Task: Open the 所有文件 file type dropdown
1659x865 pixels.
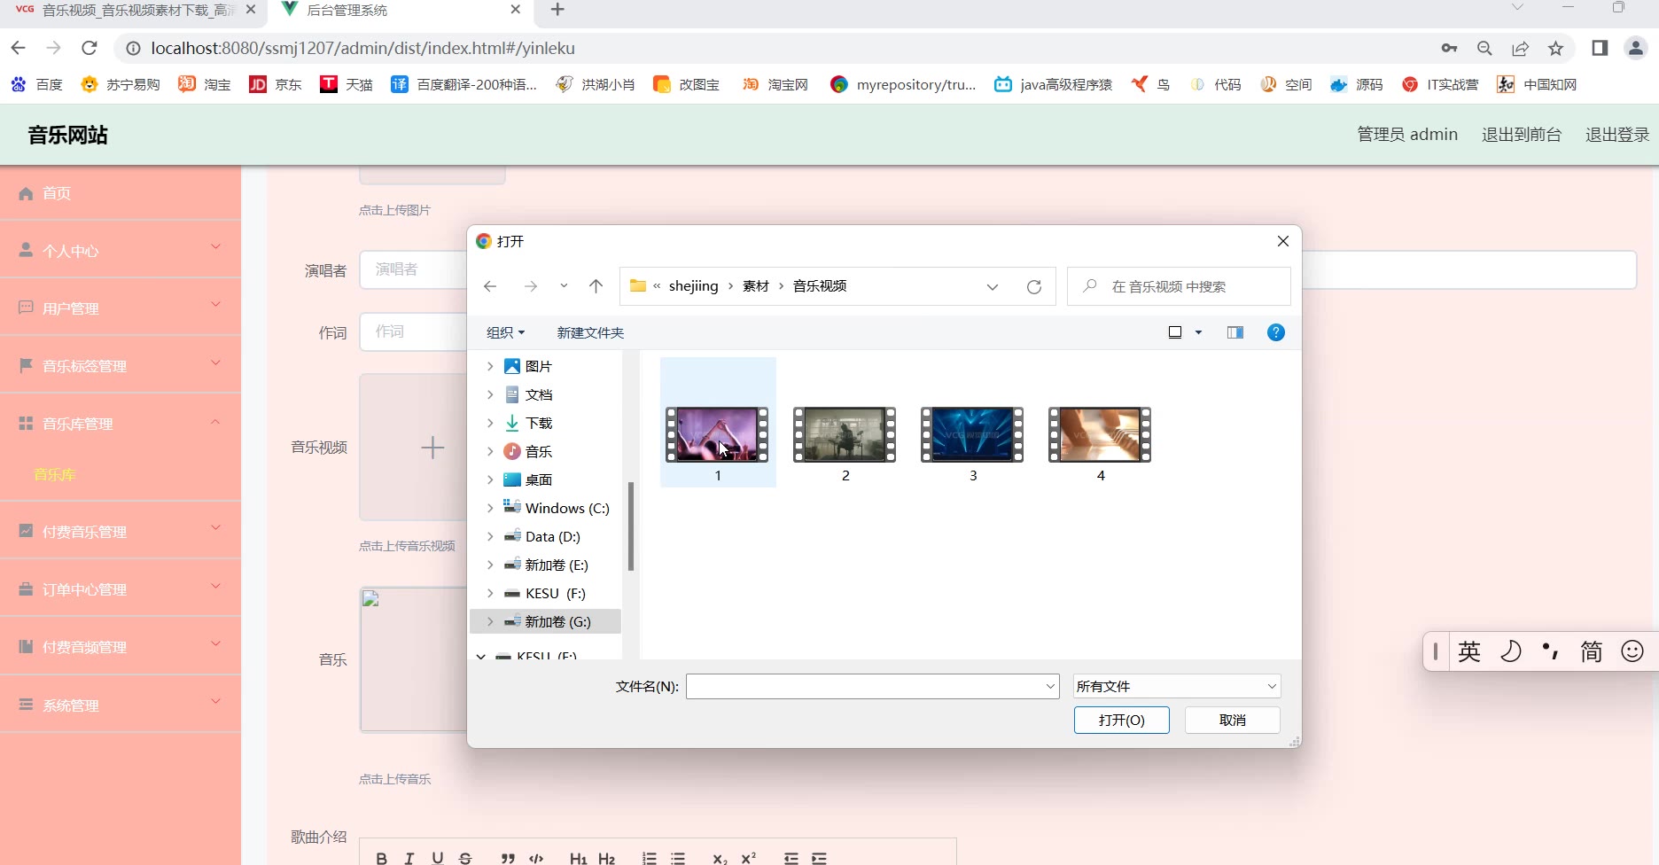Action: pos(1176,686)
